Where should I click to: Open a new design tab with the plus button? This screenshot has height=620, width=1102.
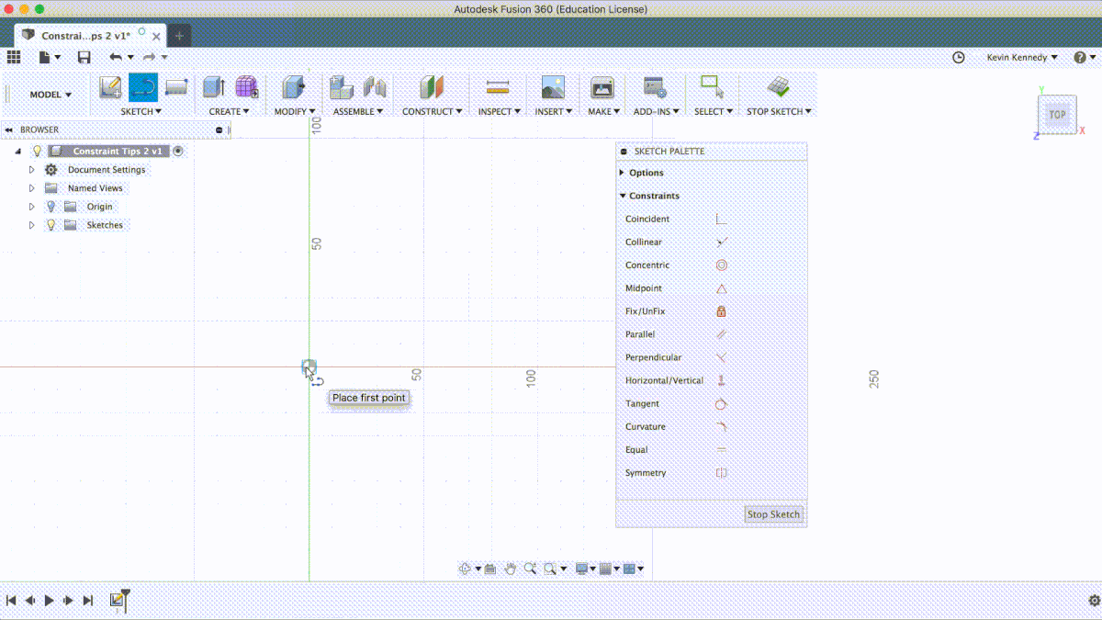[x=179, y=36]
